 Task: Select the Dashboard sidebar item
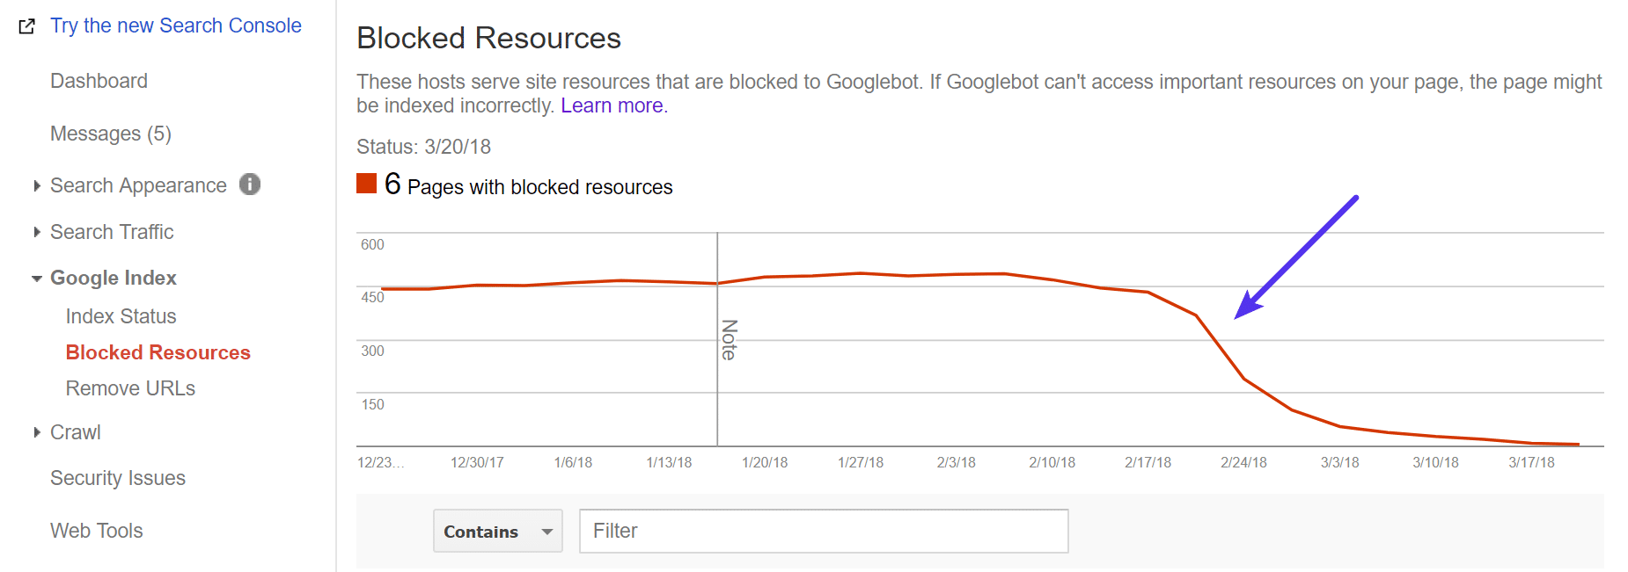[99, 80]
